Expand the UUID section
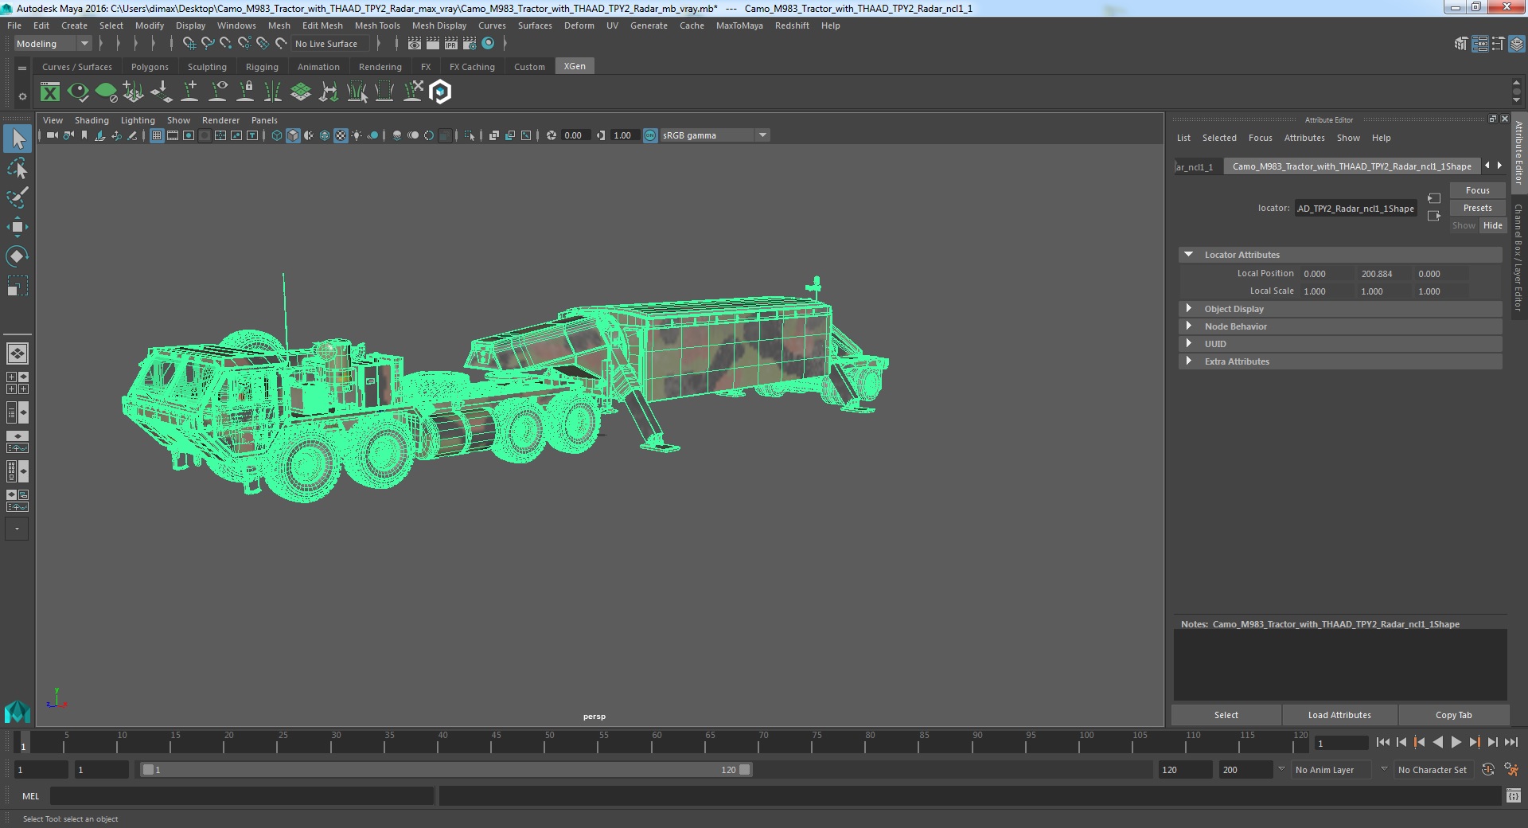This screenshot has width=1528, height=828. coord(1189,344)
